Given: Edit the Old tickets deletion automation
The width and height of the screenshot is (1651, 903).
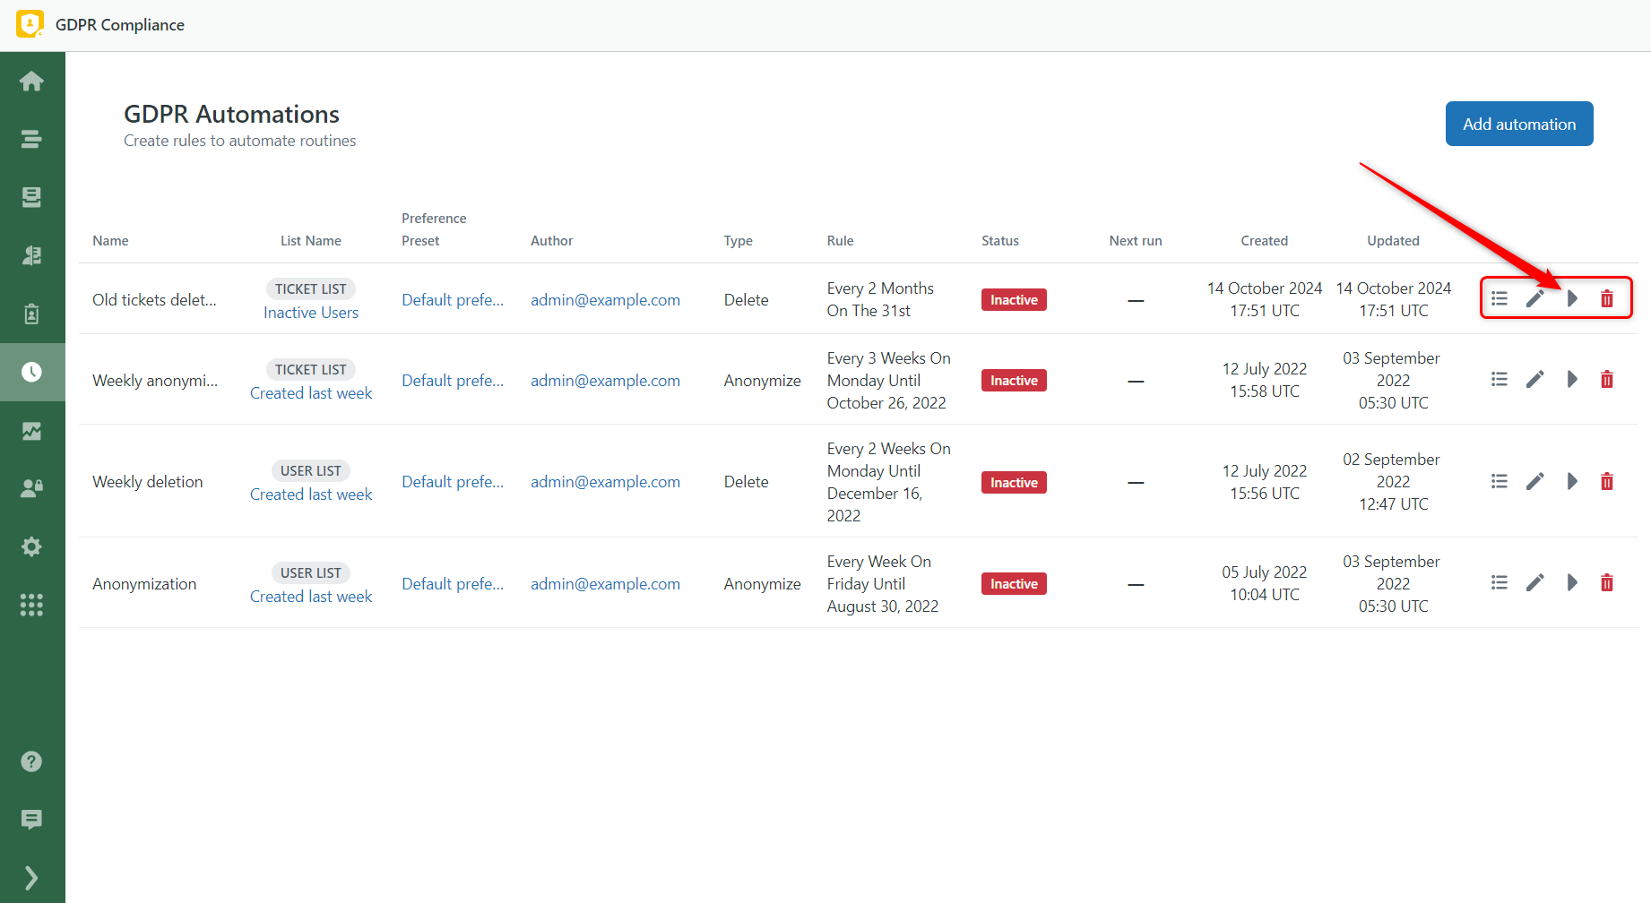Looking at the screenshot, I should pos(1535,298).
